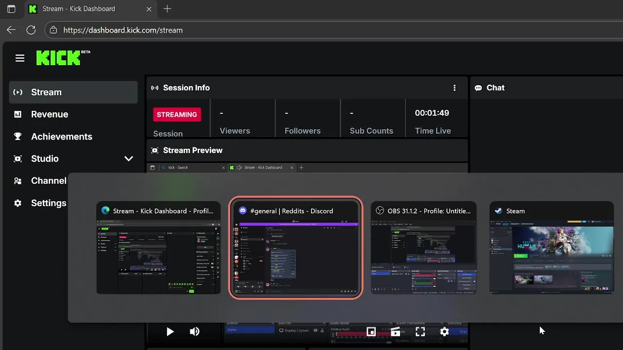623x350 pixels.
Task: Click the Chat panel header
Action: point(495,88)
